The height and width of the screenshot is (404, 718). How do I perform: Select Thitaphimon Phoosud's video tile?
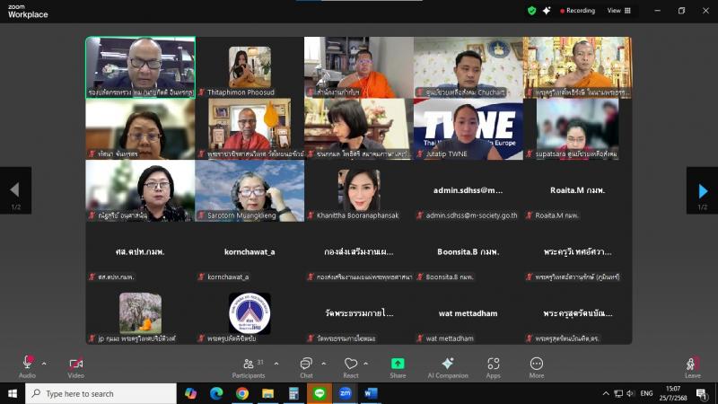[x=250, y=67]
